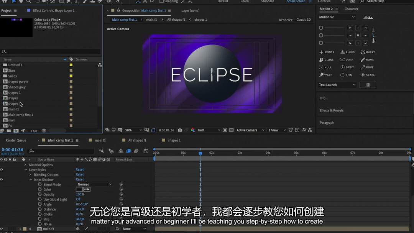414x233 pixels.
Task: Open the Active Camera view dropdown
Action: click(250, 130)
